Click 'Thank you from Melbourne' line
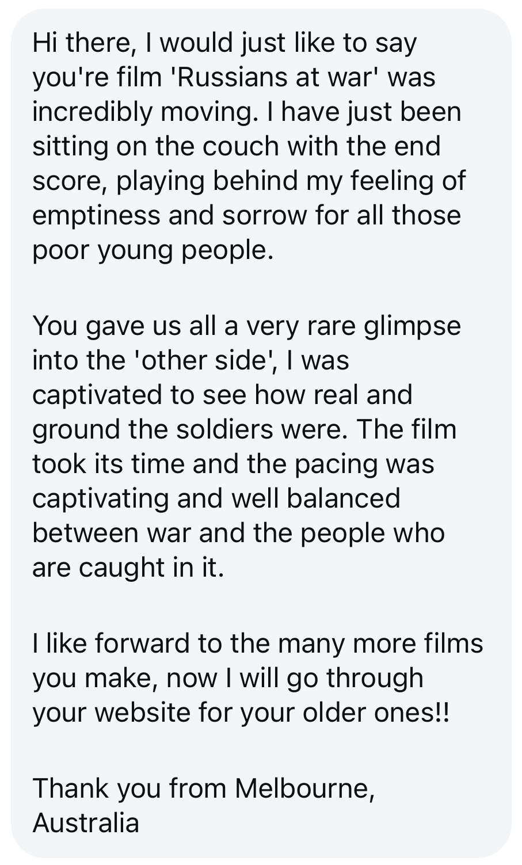 [x=204, y=788]
